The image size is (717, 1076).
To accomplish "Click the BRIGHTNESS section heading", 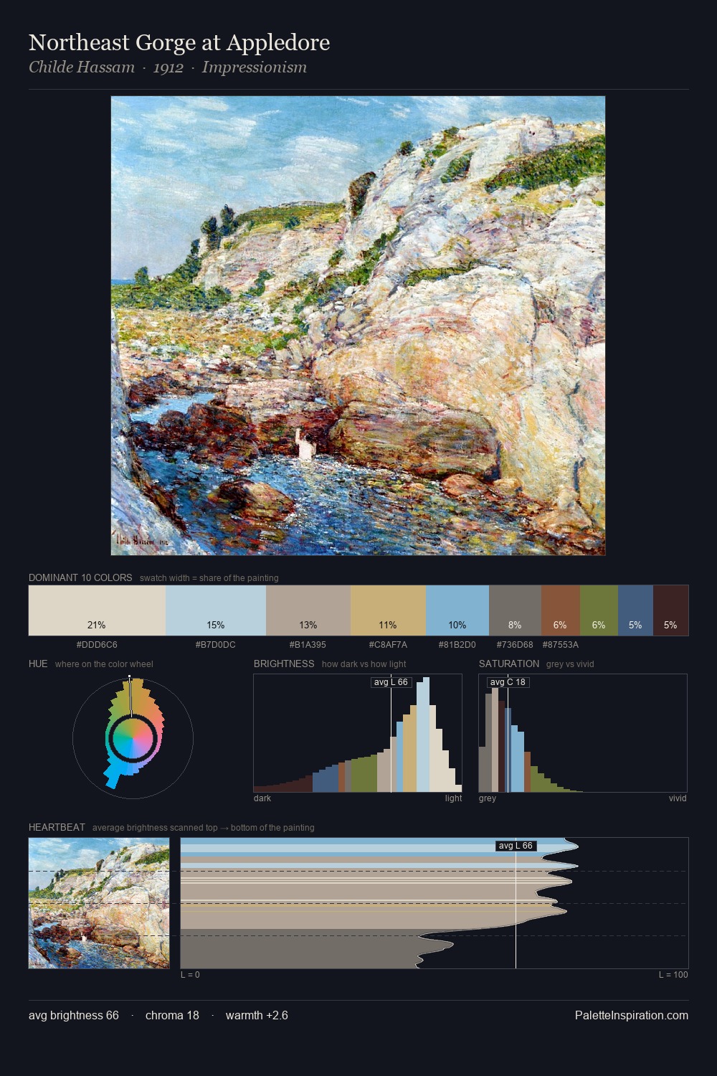I will click(284, 664).
